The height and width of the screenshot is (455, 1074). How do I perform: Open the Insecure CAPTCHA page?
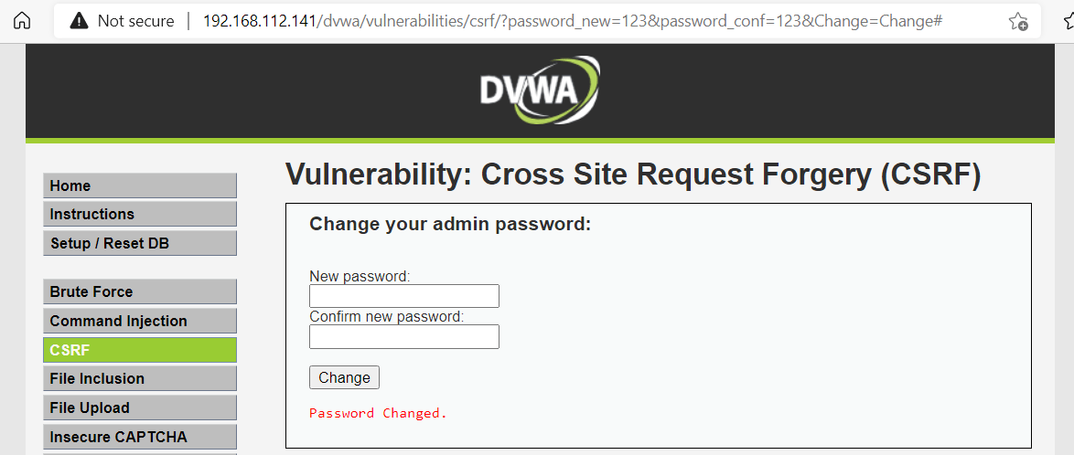(x=140, y=437)
